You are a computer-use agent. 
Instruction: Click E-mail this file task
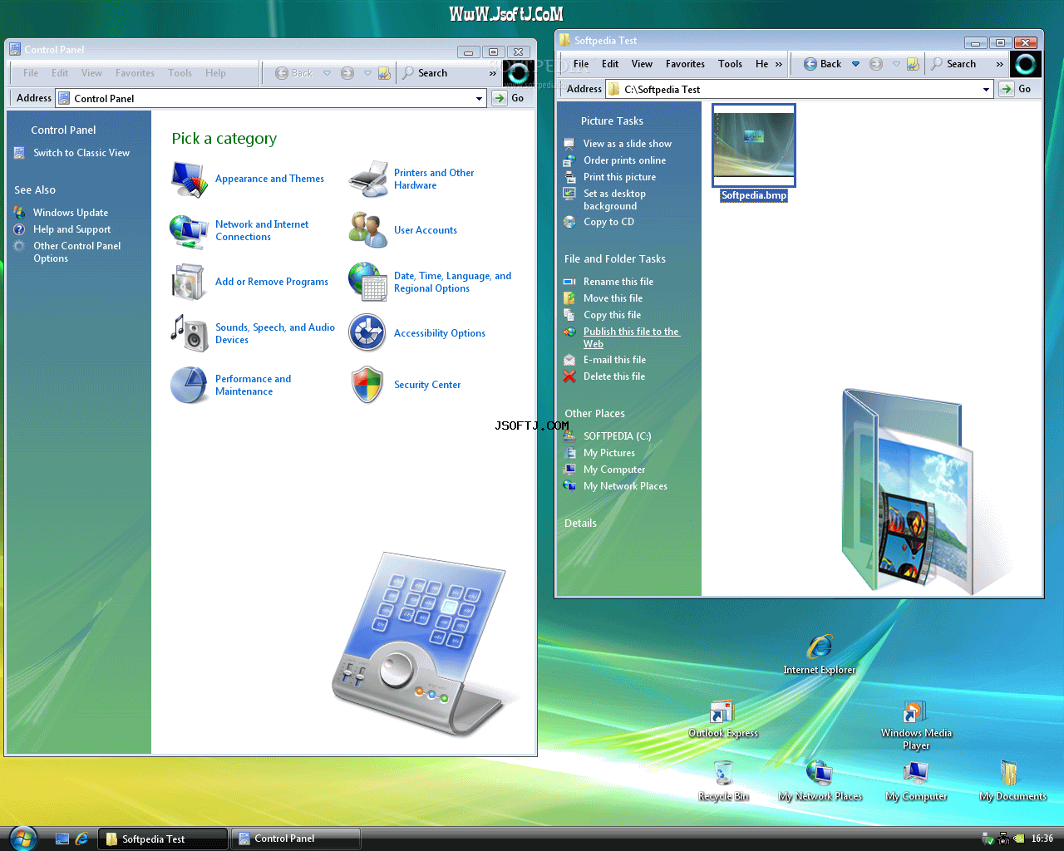(x=614, y=360)
